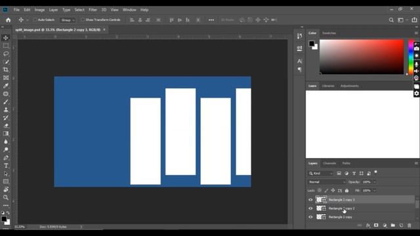Click the Share icon at top right
This screenshot has width=420, height=236.
coord(414,20)
